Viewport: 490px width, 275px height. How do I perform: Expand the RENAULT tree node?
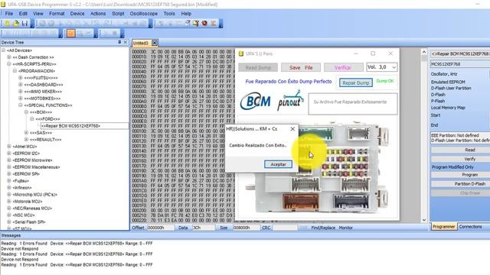(x=26, y=139)
